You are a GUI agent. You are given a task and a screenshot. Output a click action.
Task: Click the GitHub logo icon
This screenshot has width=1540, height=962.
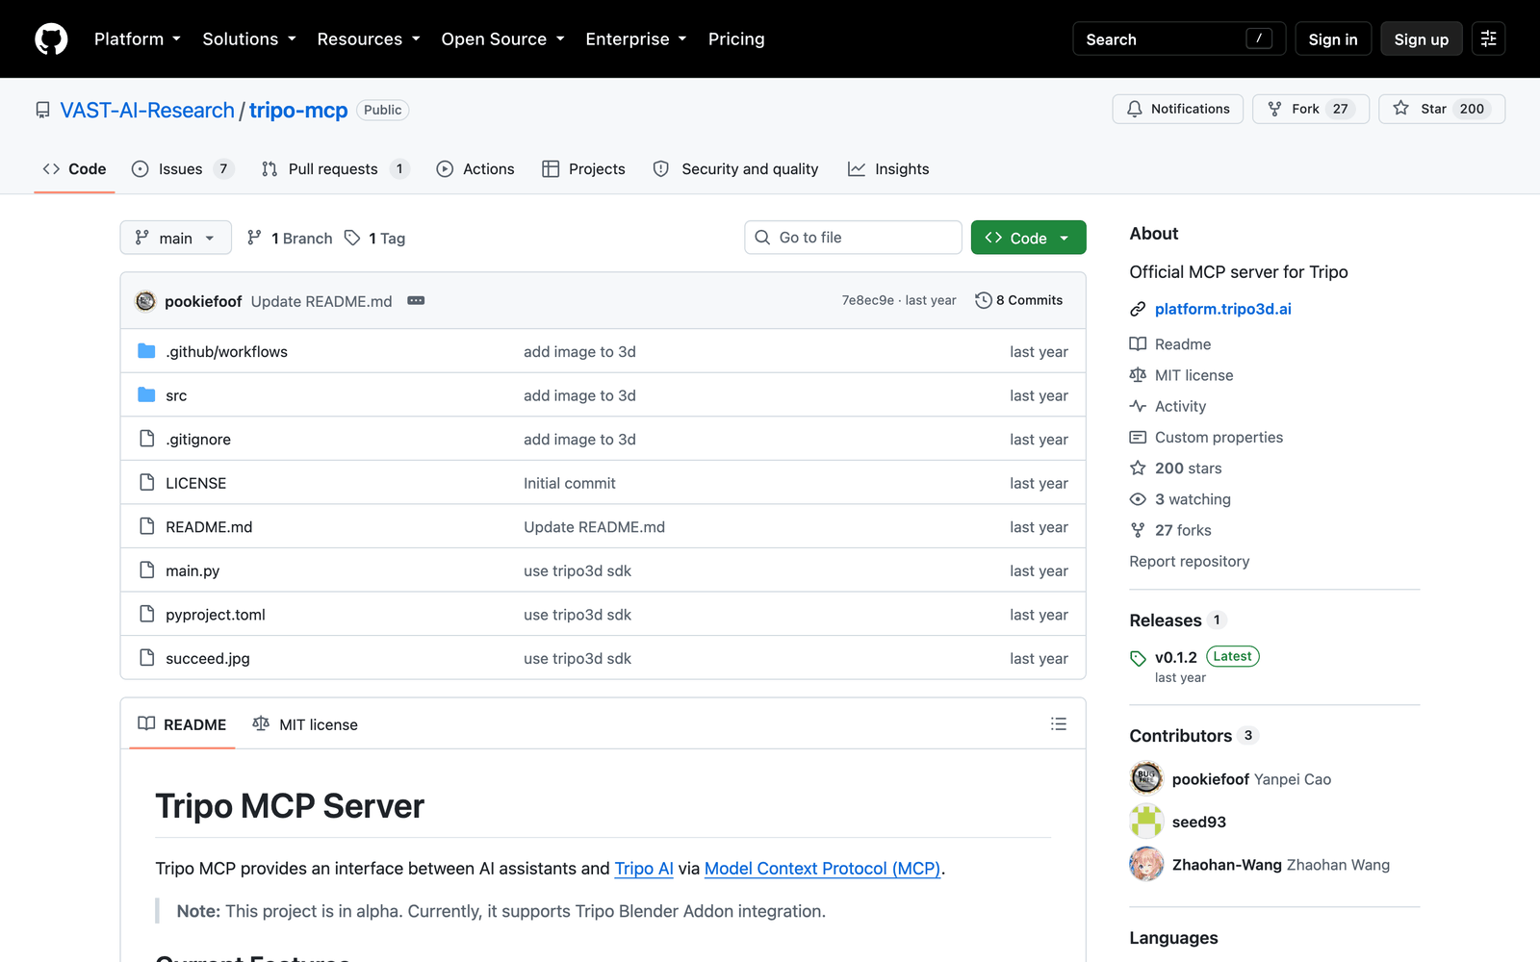[51, 39]
